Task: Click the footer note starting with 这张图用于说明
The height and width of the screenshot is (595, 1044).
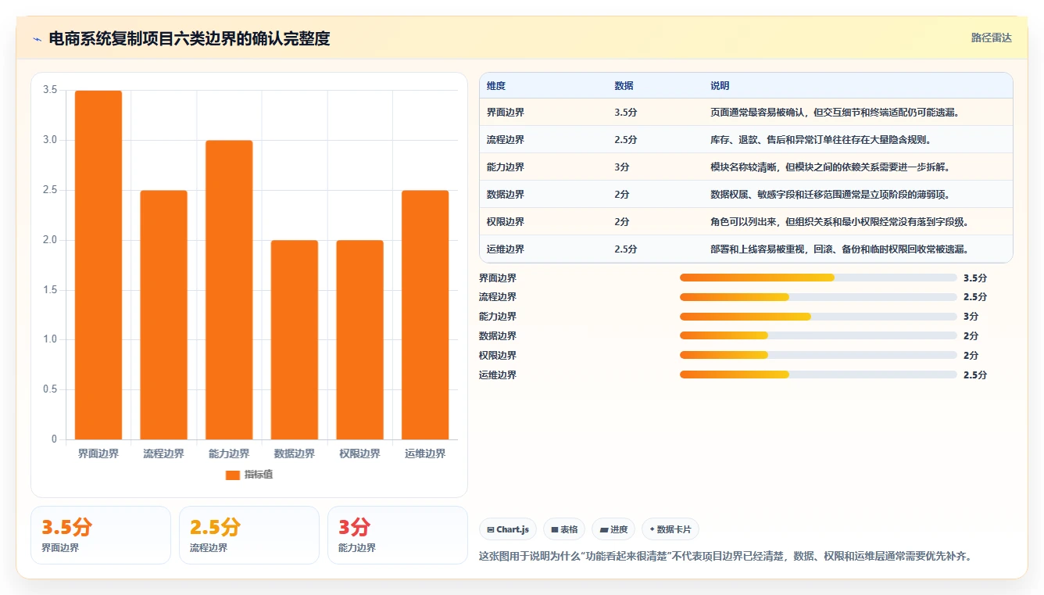Action: point(725,557)
